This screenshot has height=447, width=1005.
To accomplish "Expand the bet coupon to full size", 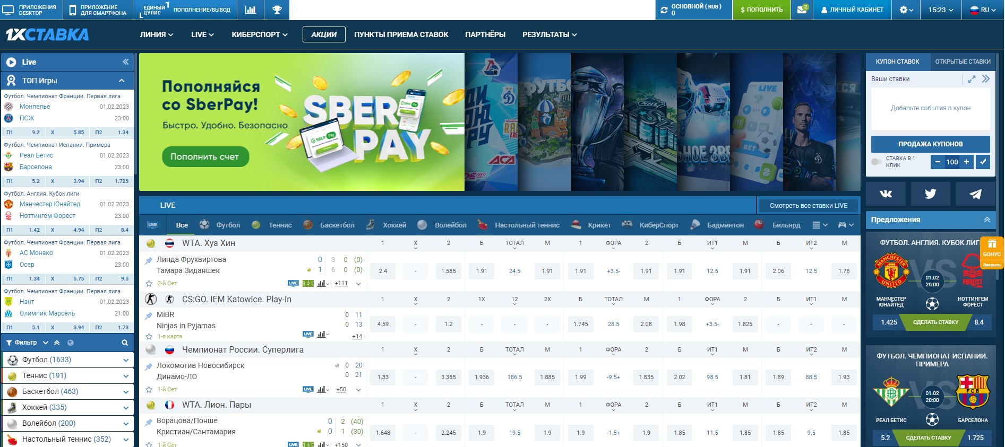I will (x=972, y=79).
